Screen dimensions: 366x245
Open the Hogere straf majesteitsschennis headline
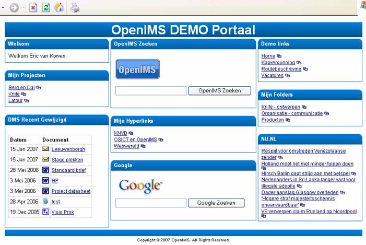click(298, 202)
